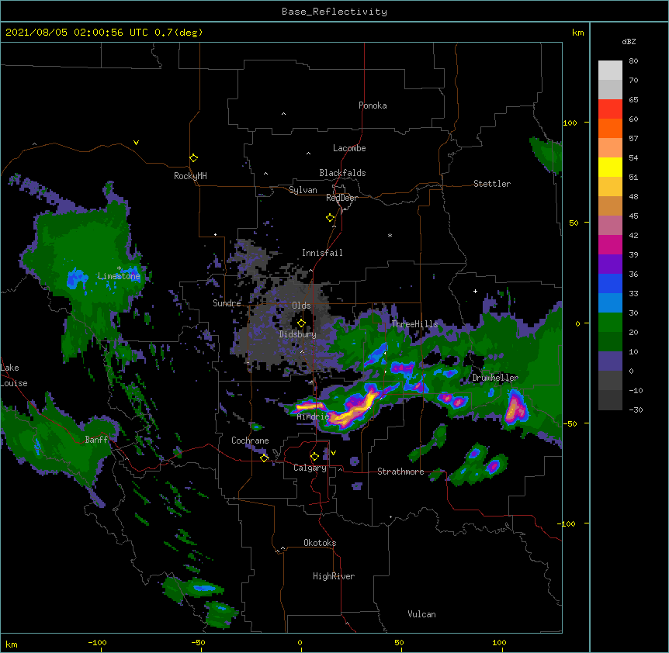Select the magenta 42 dBZ legend color

(x=610, y=244)
